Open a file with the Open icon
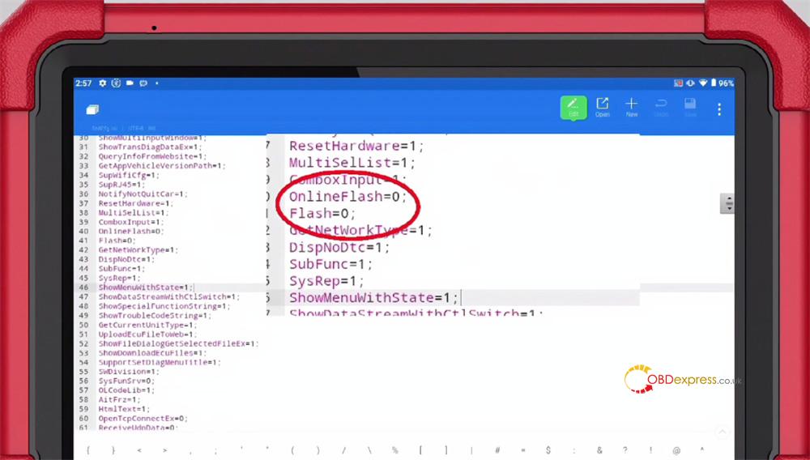This screenshot has height=460, width=810. coord(603,108)
